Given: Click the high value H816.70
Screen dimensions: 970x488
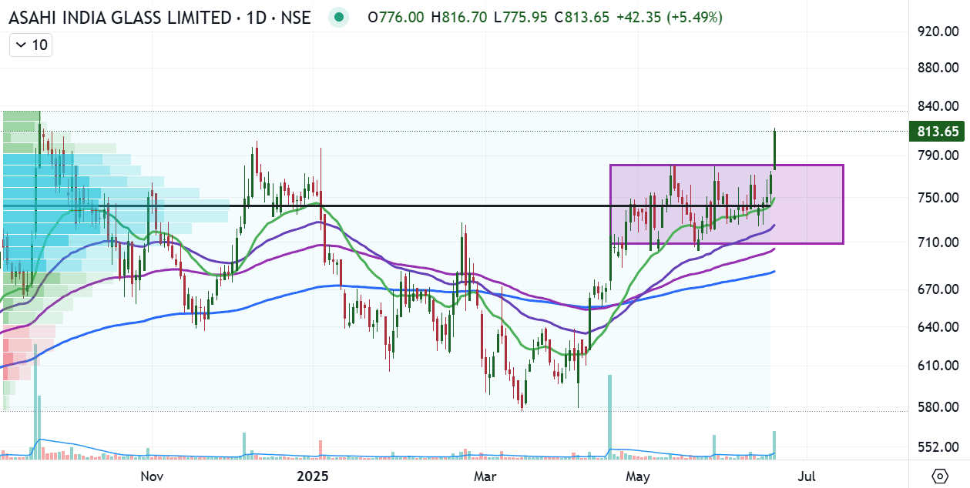Looking at the screenshot, I should pos(458,17).
